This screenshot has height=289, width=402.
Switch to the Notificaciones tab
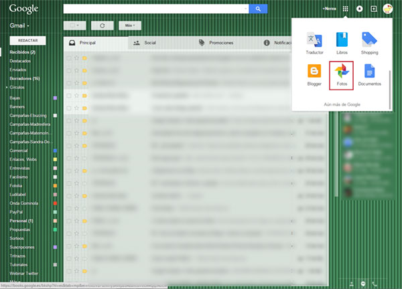(275, 43)
